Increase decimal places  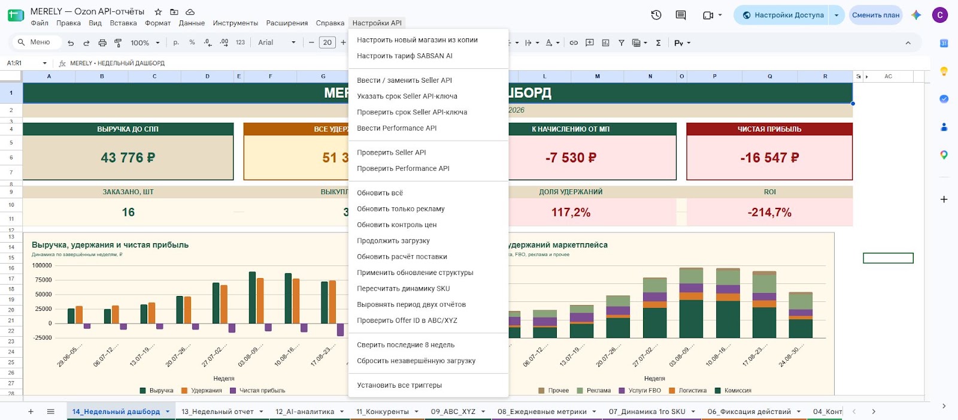[224, 43]
